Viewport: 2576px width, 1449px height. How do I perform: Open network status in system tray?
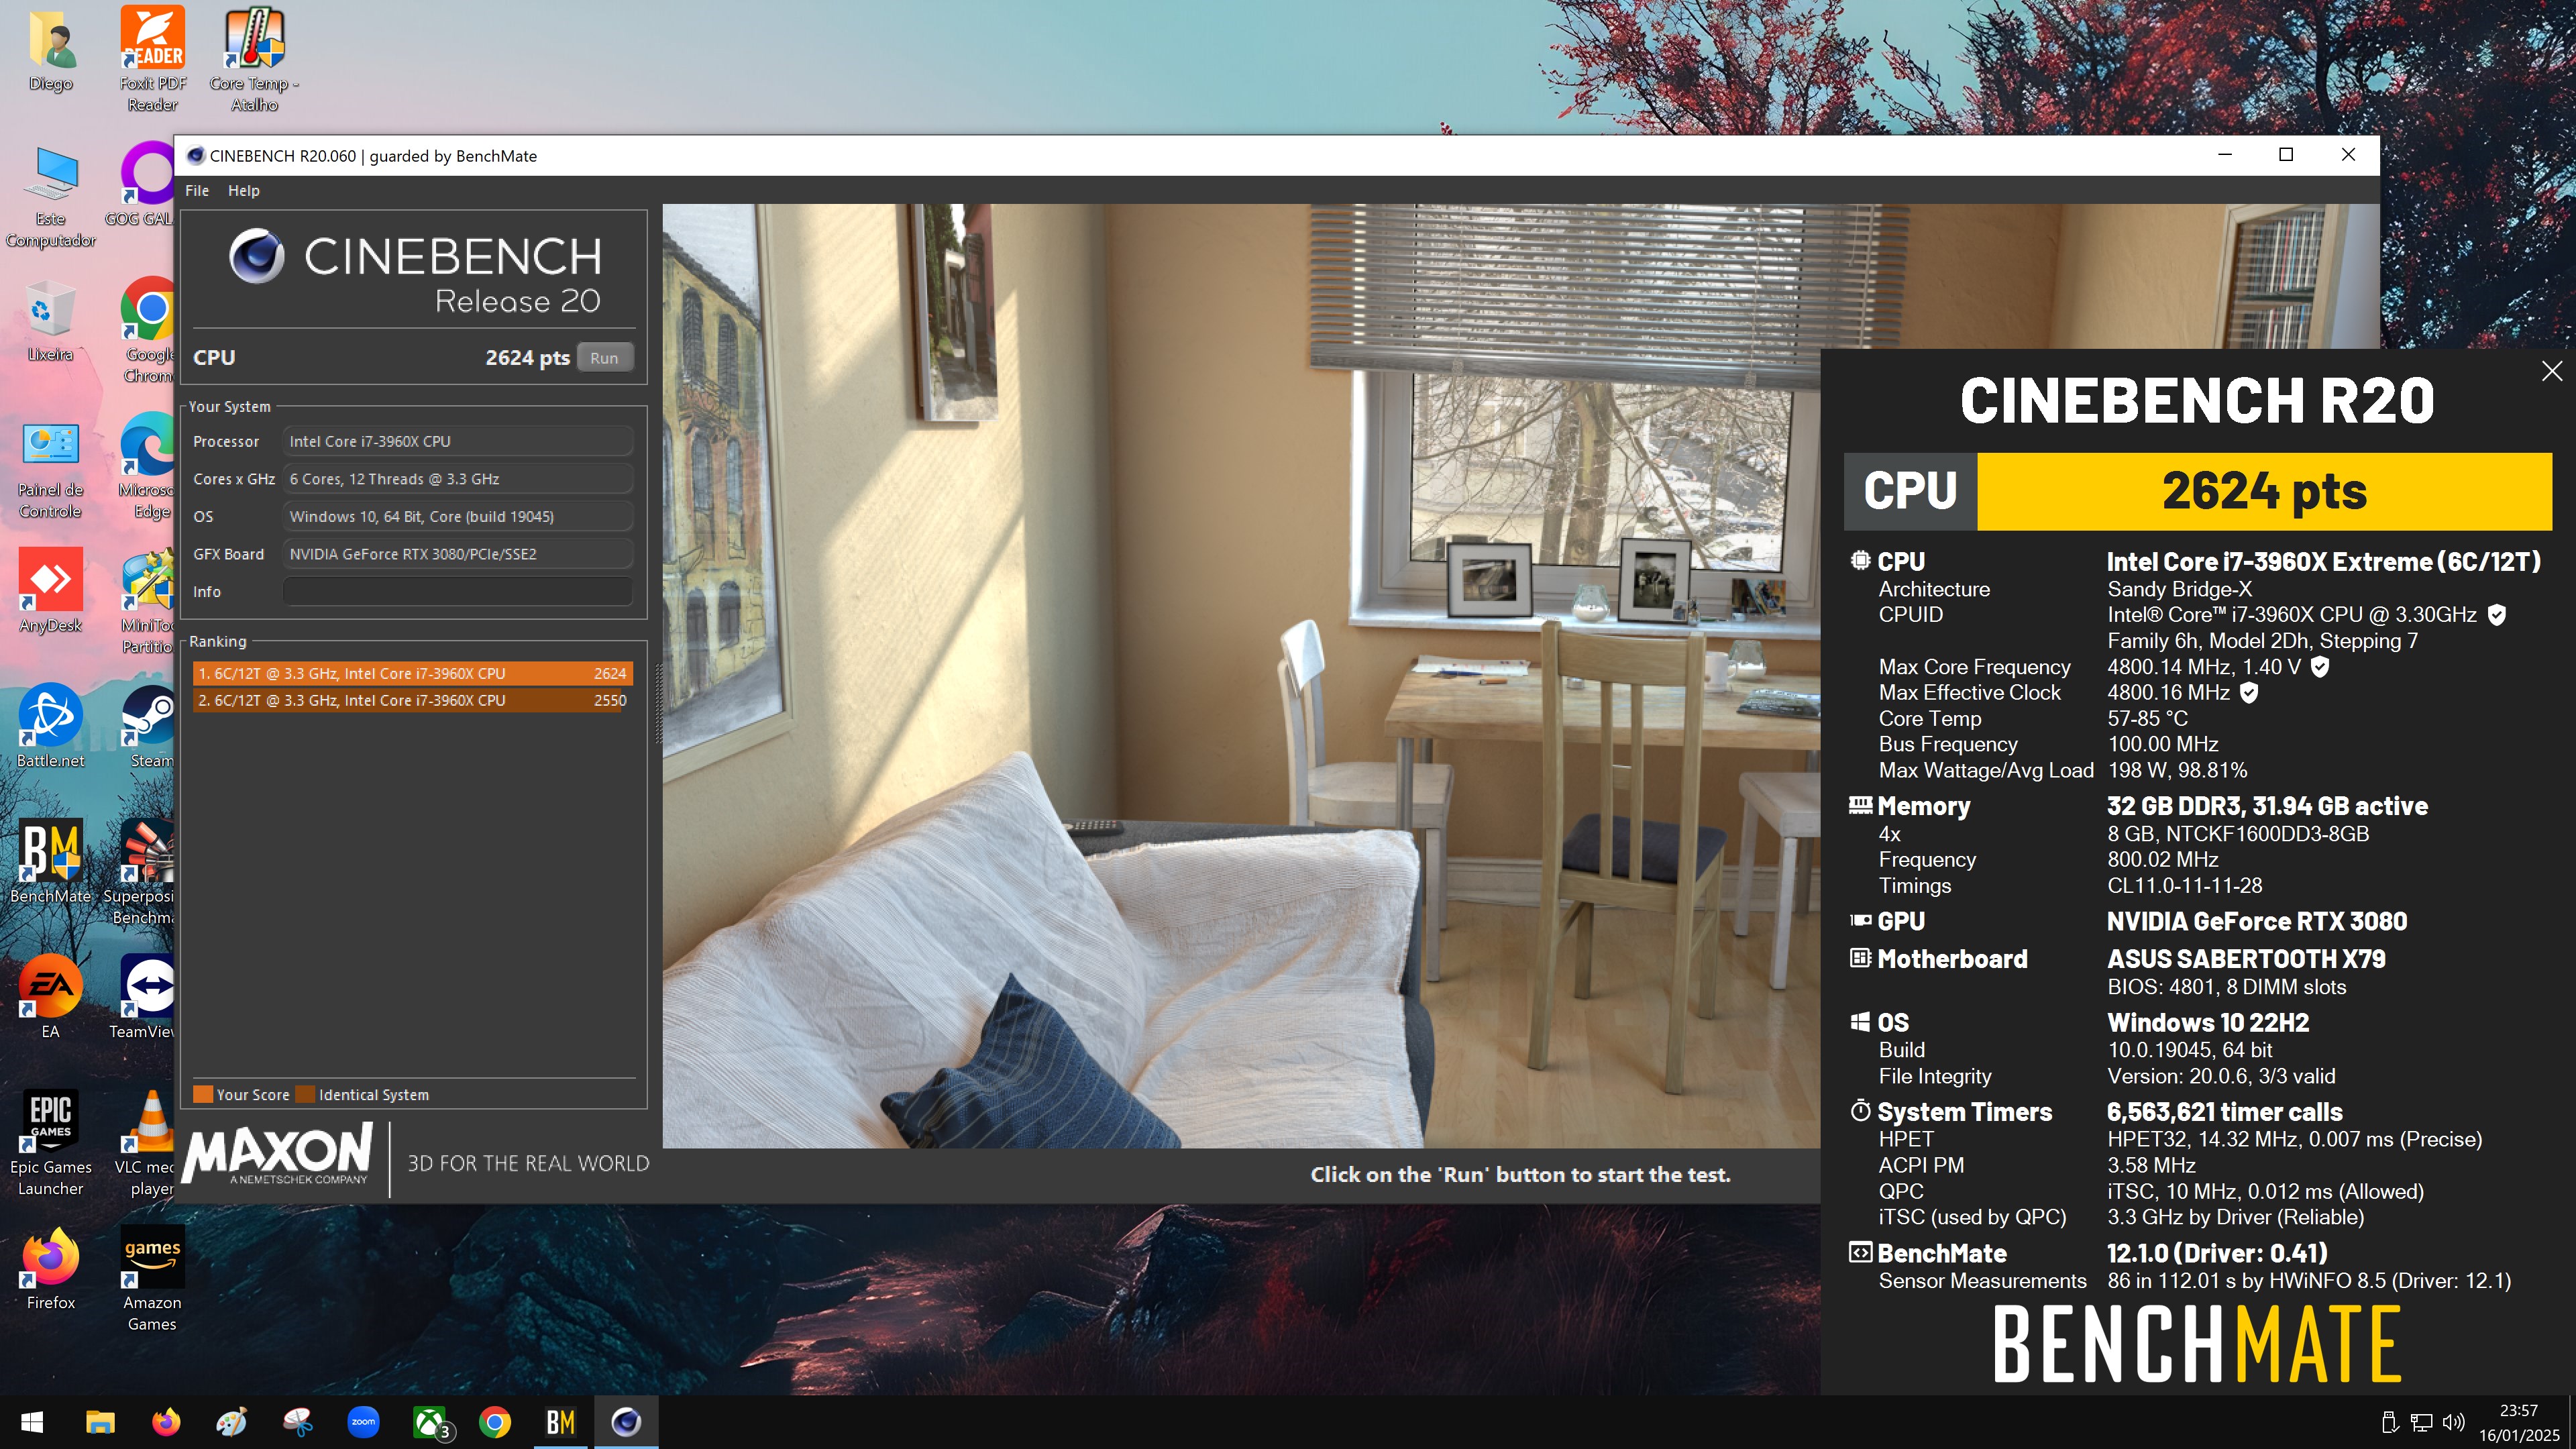coord(2421,1422)
